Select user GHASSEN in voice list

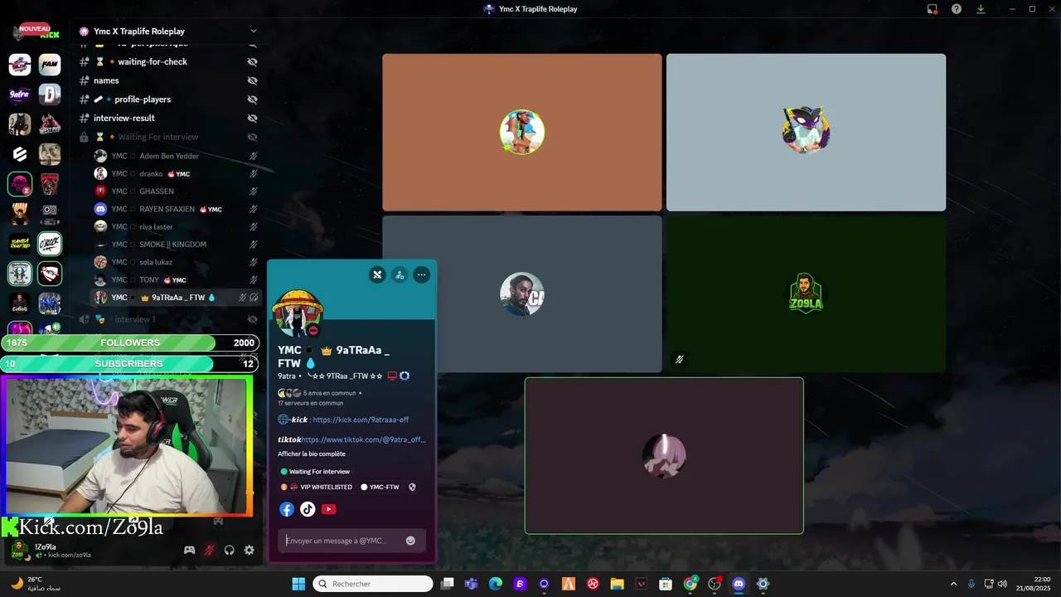(175, 192)
